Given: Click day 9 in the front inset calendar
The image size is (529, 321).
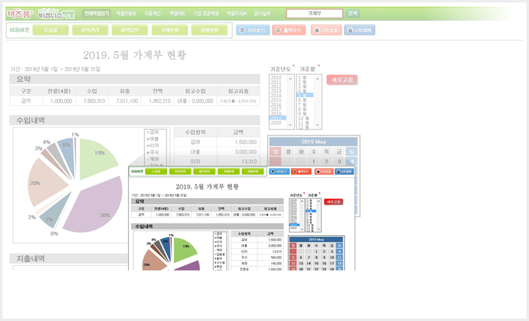Looking at the screenshot, I should [324, 257].
